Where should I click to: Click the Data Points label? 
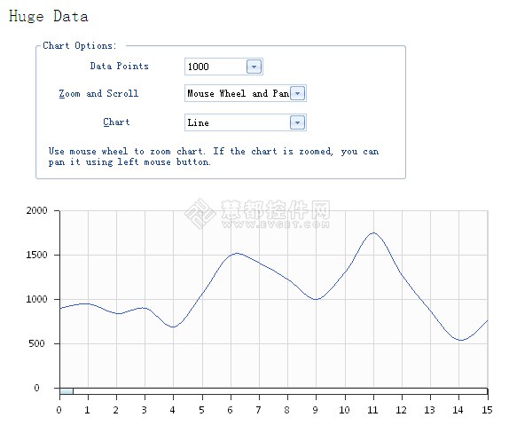(119, 66)
